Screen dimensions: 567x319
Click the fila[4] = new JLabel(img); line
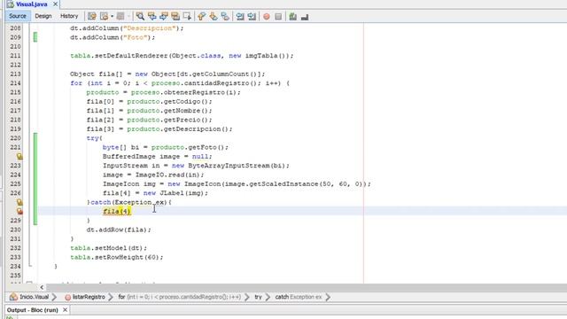[156, 193]
